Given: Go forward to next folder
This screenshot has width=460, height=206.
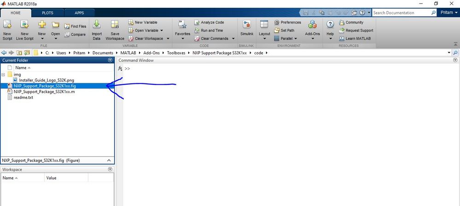Looking at the screenshot, I should pos(11,53).
